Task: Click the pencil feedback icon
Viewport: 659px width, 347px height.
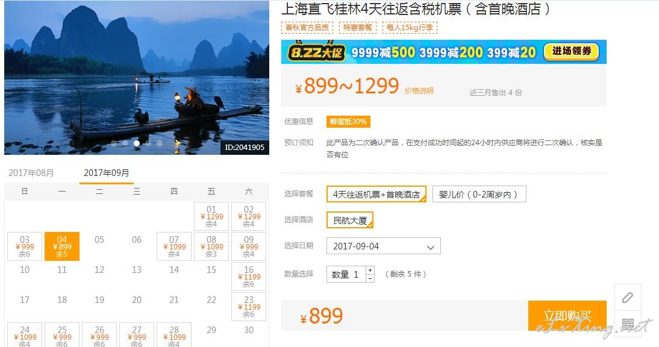Action: click(628, 298)
